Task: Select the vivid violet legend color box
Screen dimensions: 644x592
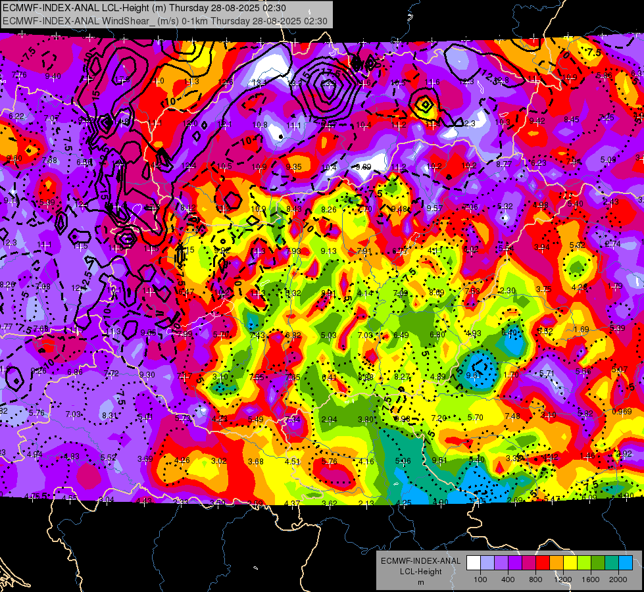Action: [x=515, y=563]
